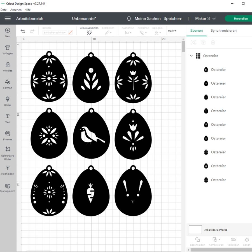Collapse the Ostereier group layer
This screenshot has height=252, width=252.
click(x=192, y=56)
